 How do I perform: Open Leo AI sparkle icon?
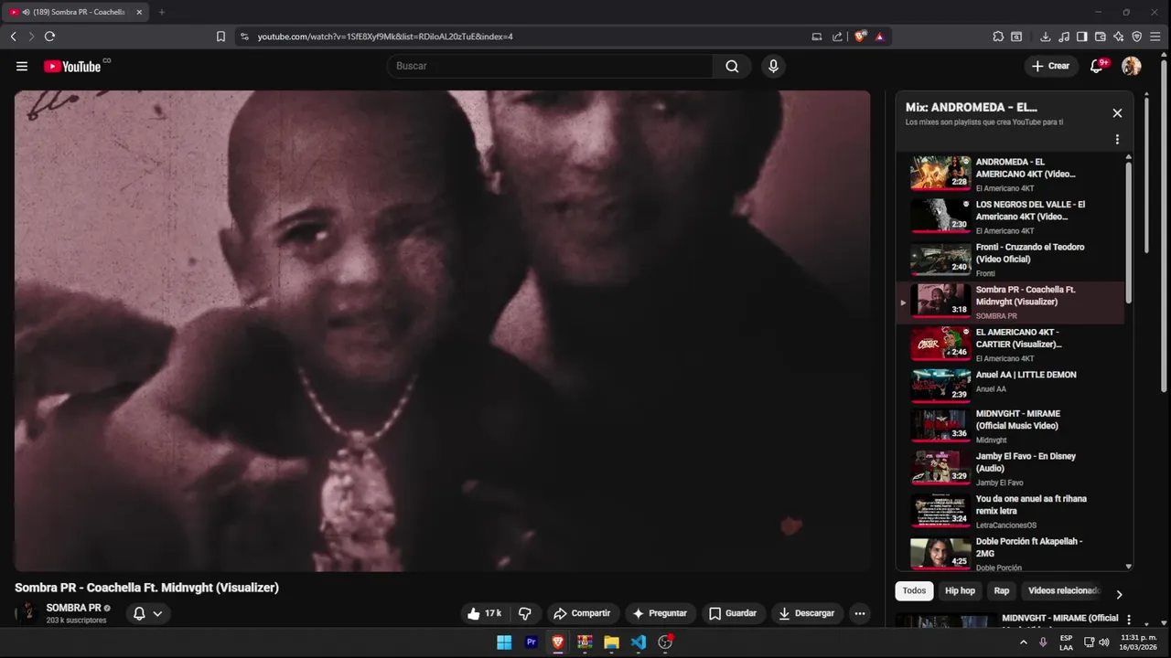pyautogui.click(x=1119, y=37)
